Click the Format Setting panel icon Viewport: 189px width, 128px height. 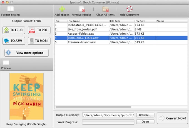[11, 9]
